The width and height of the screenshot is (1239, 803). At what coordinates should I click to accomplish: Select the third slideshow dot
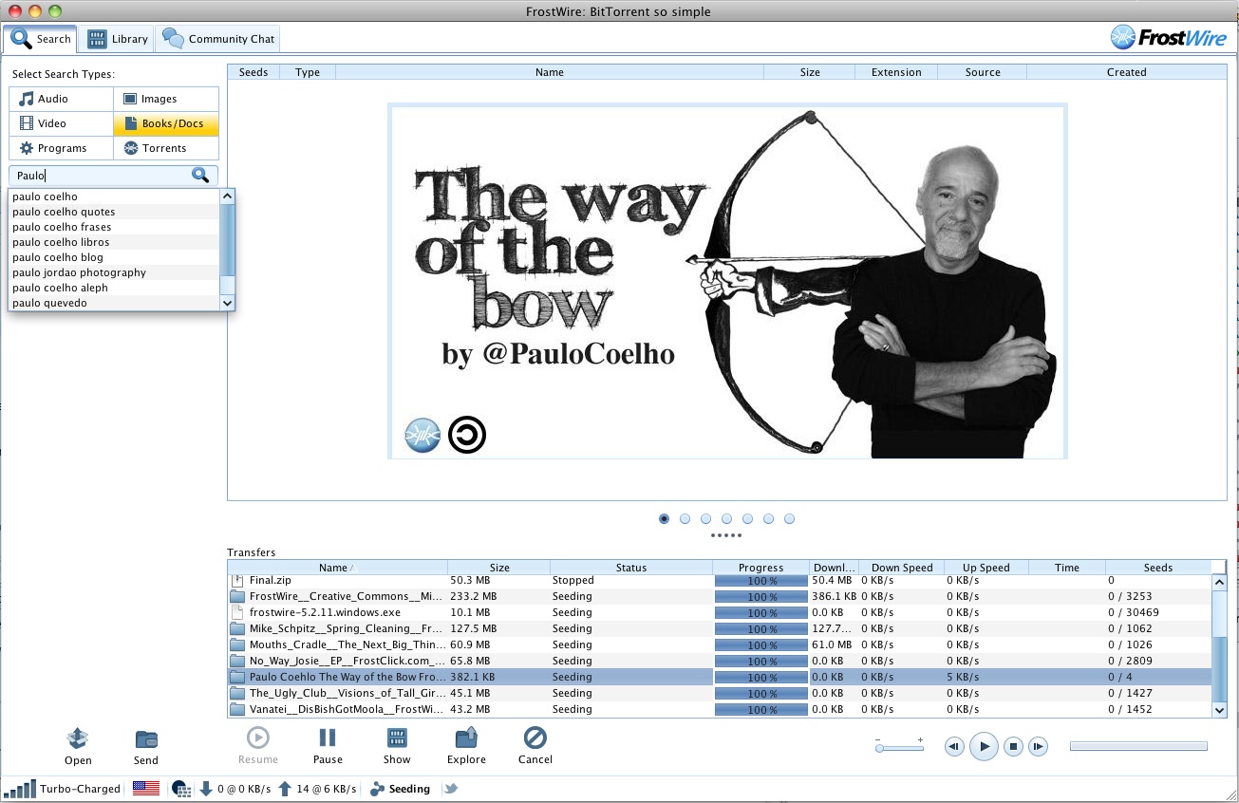[705, 518]
